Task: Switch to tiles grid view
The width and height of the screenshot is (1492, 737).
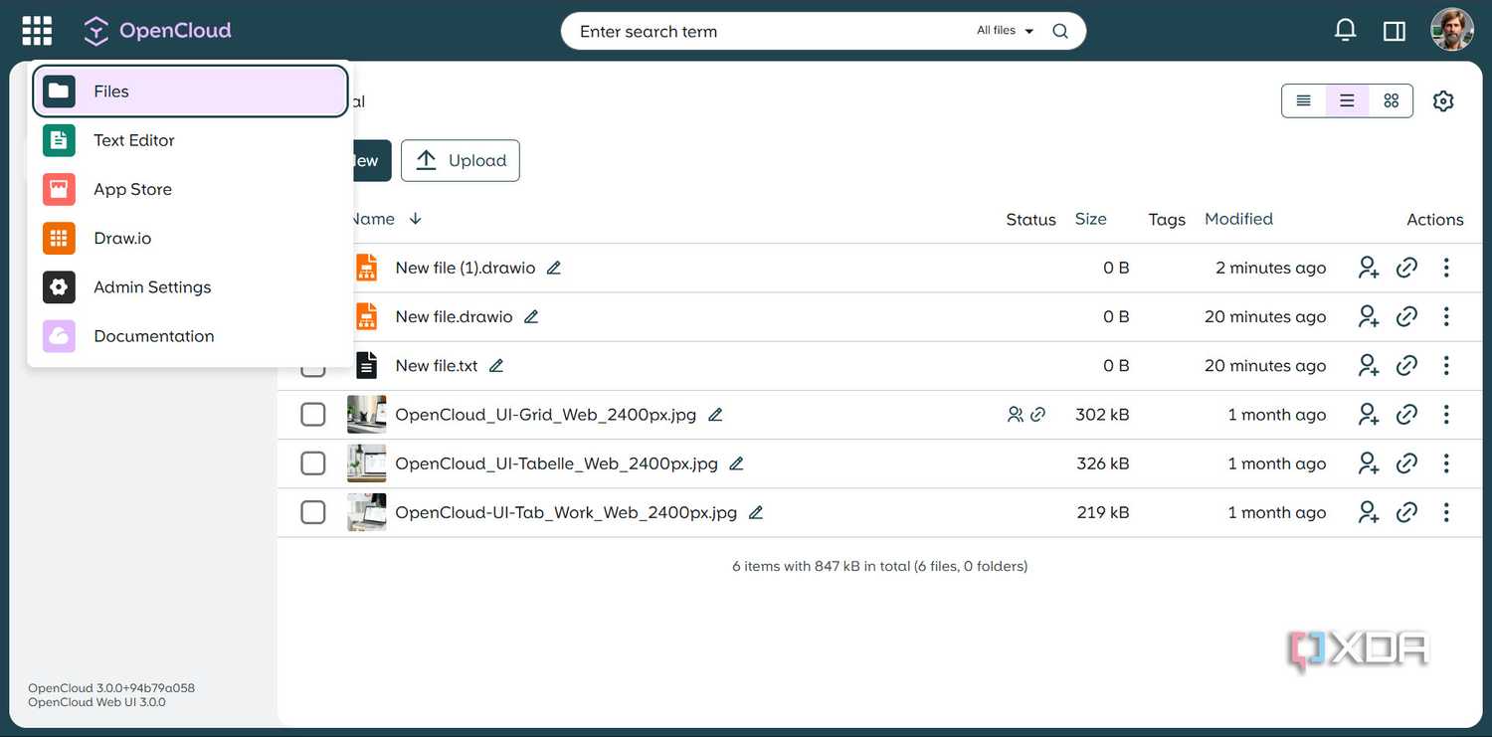Action: pyautogui.click(x=1391, y=100)
